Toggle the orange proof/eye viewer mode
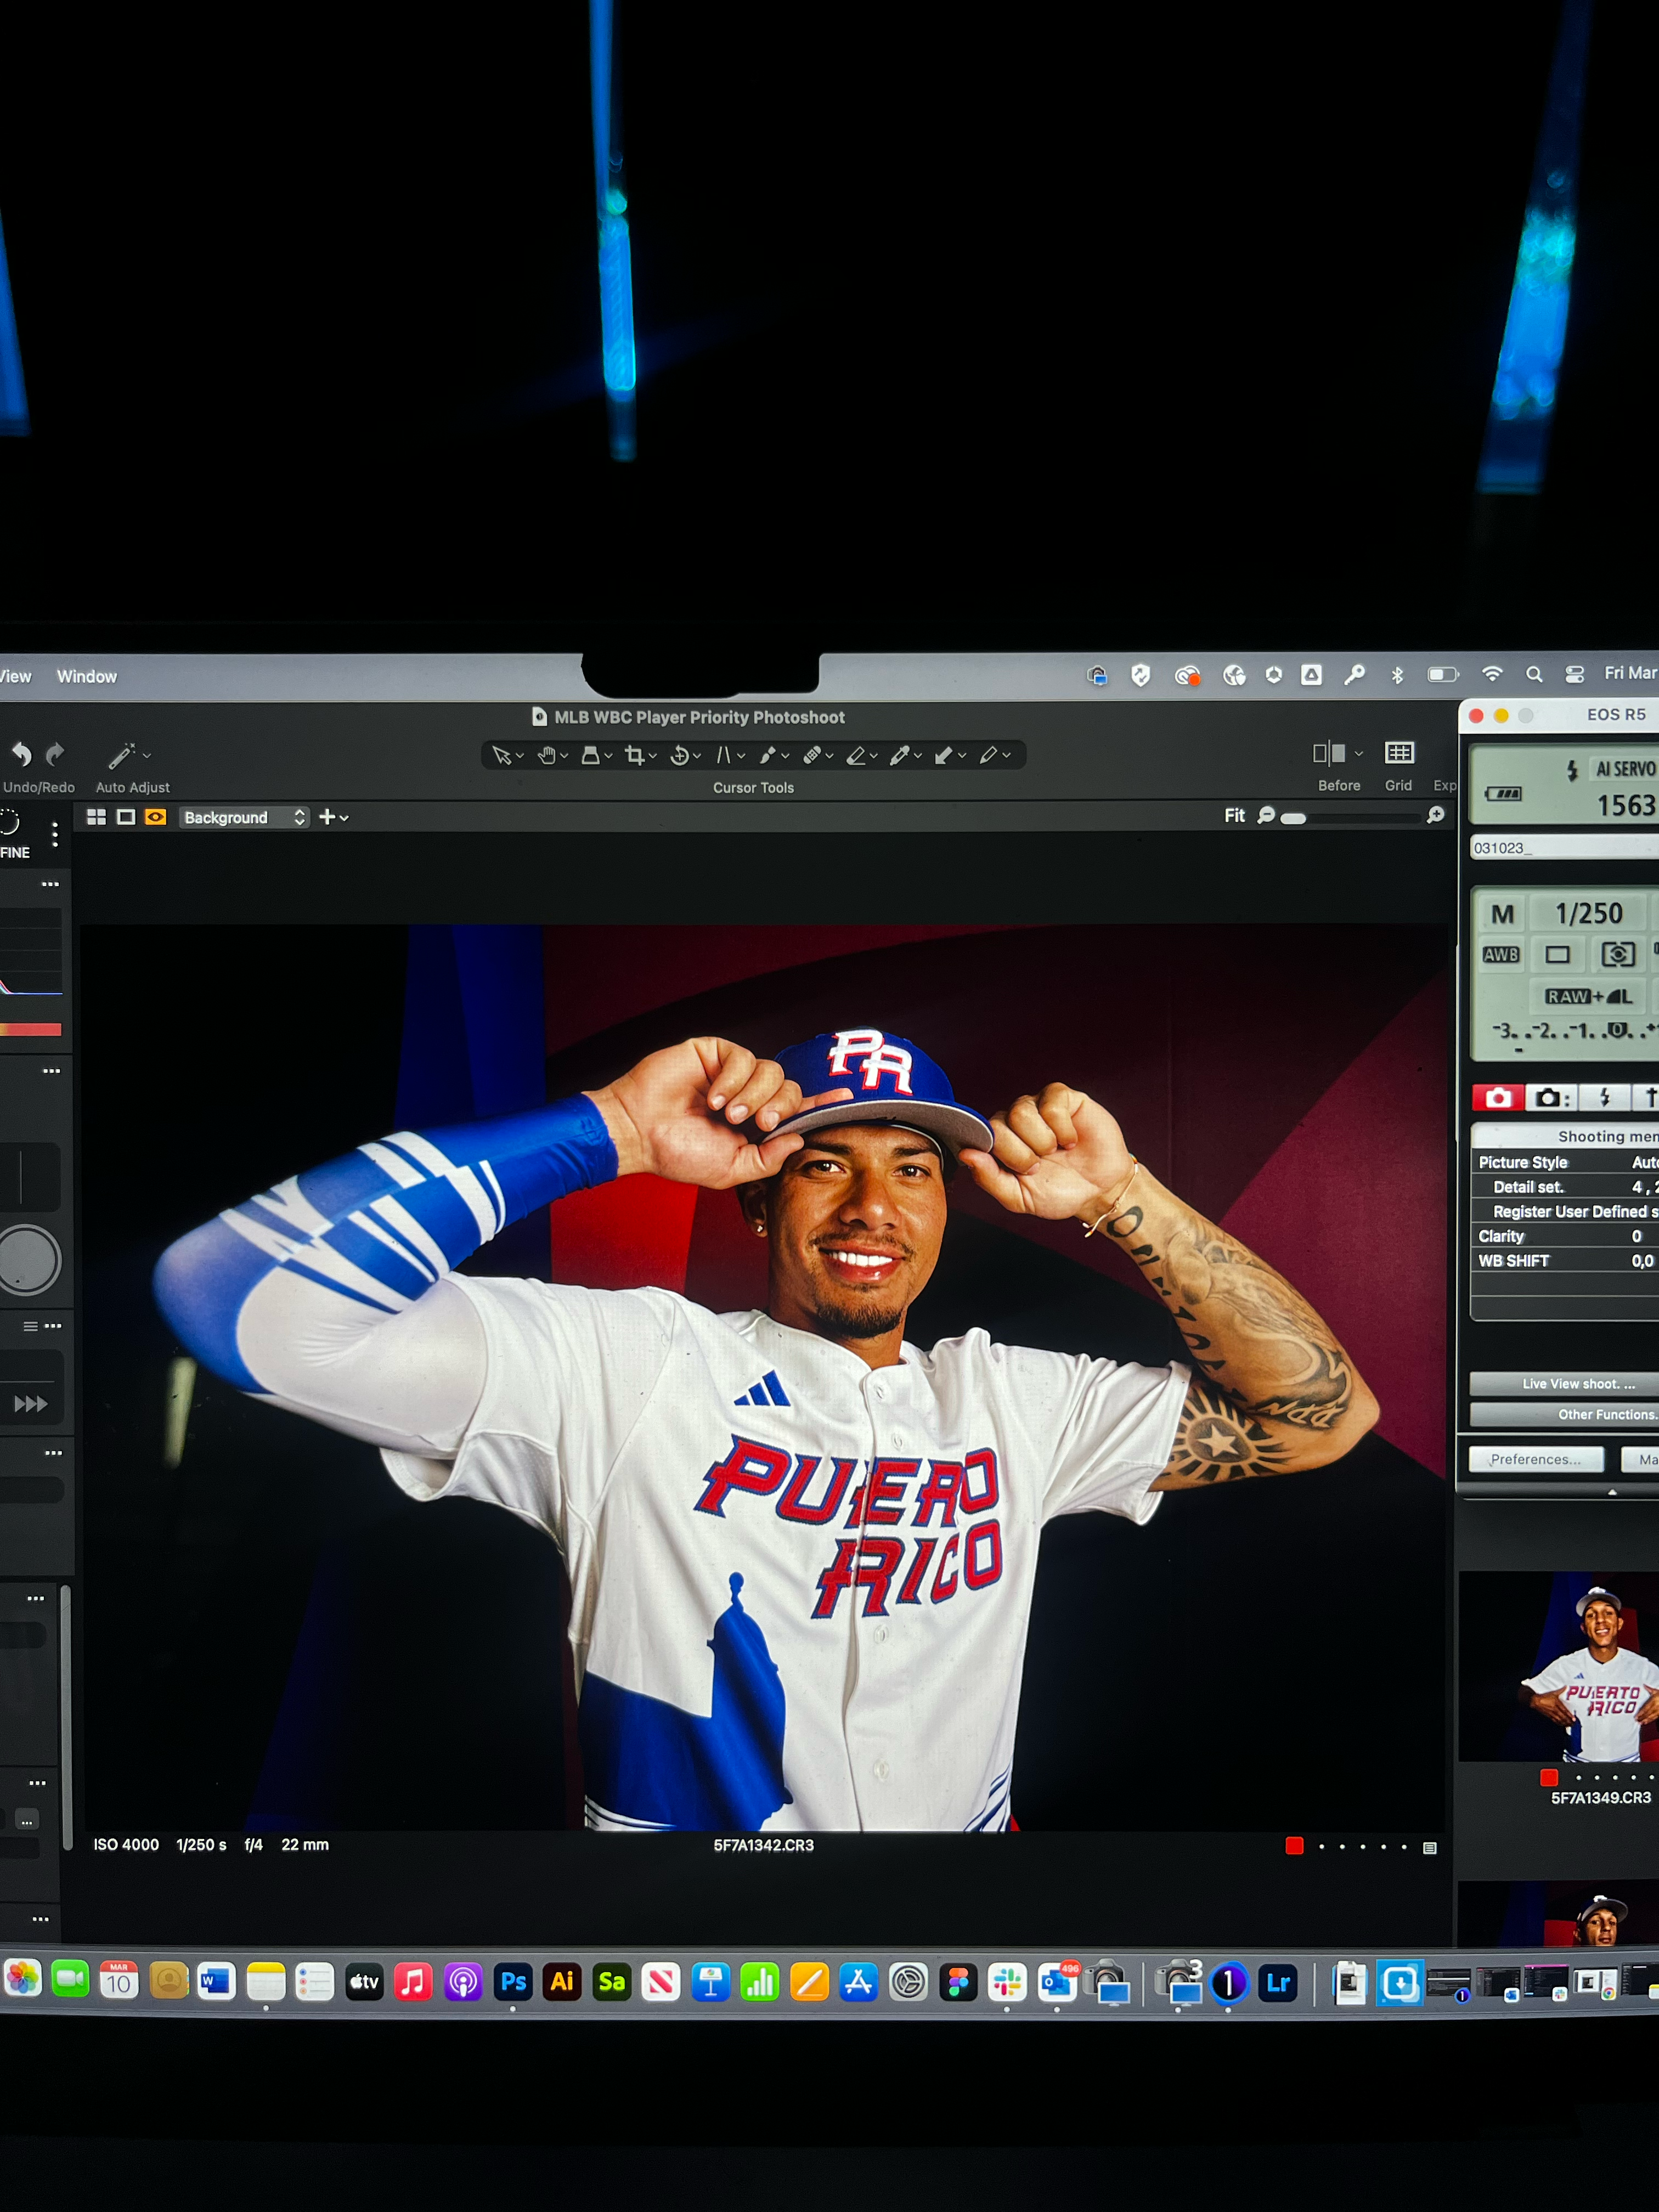The height and width of the screenshot is (2212, 1659). pyautogui.click(x=155, y=817)
